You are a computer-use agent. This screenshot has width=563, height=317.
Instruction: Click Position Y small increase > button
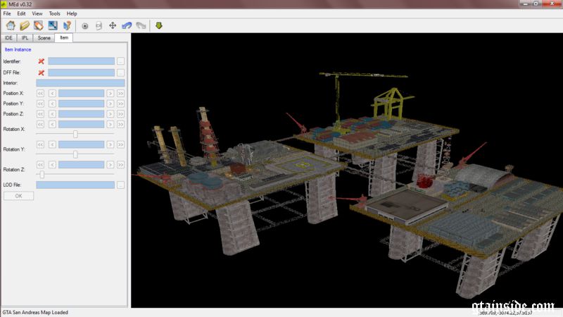click(x=110, y=104)
